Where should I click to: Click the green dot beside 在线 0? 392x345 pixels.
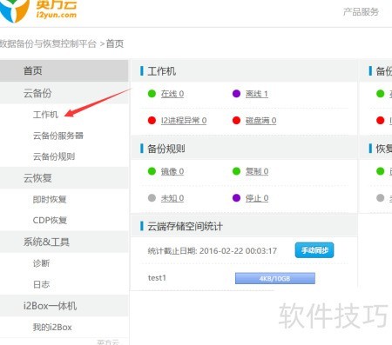[152, 94]
